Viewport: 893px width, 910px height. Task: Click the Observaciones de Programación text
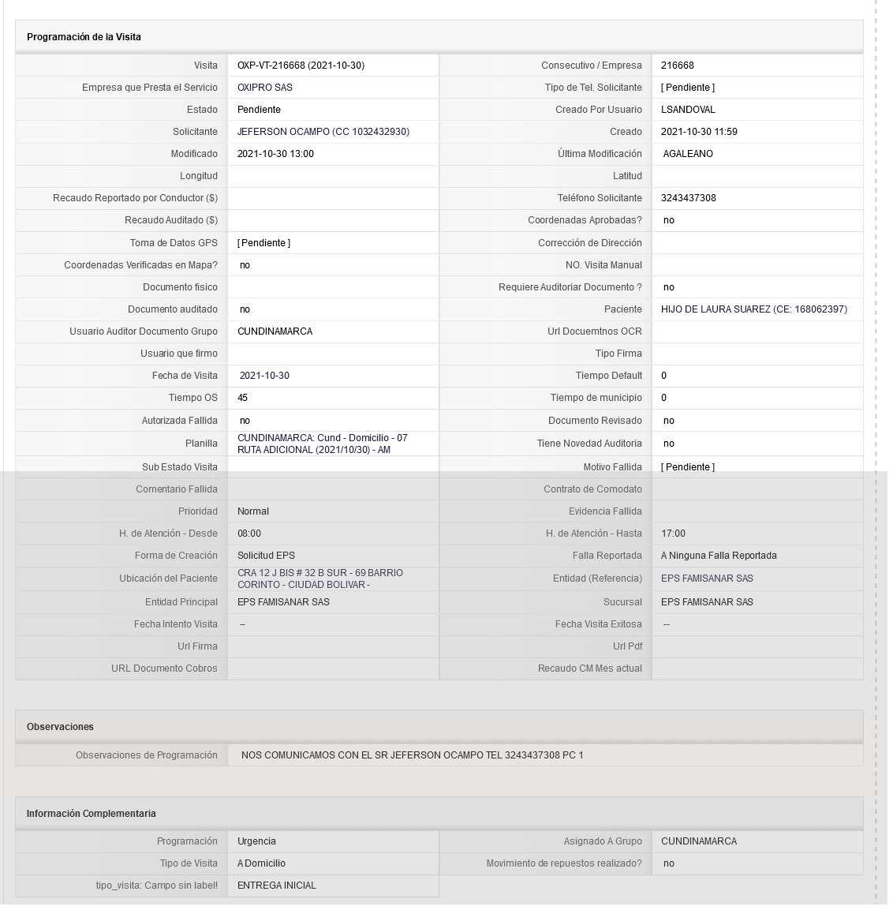click(412, 755)
